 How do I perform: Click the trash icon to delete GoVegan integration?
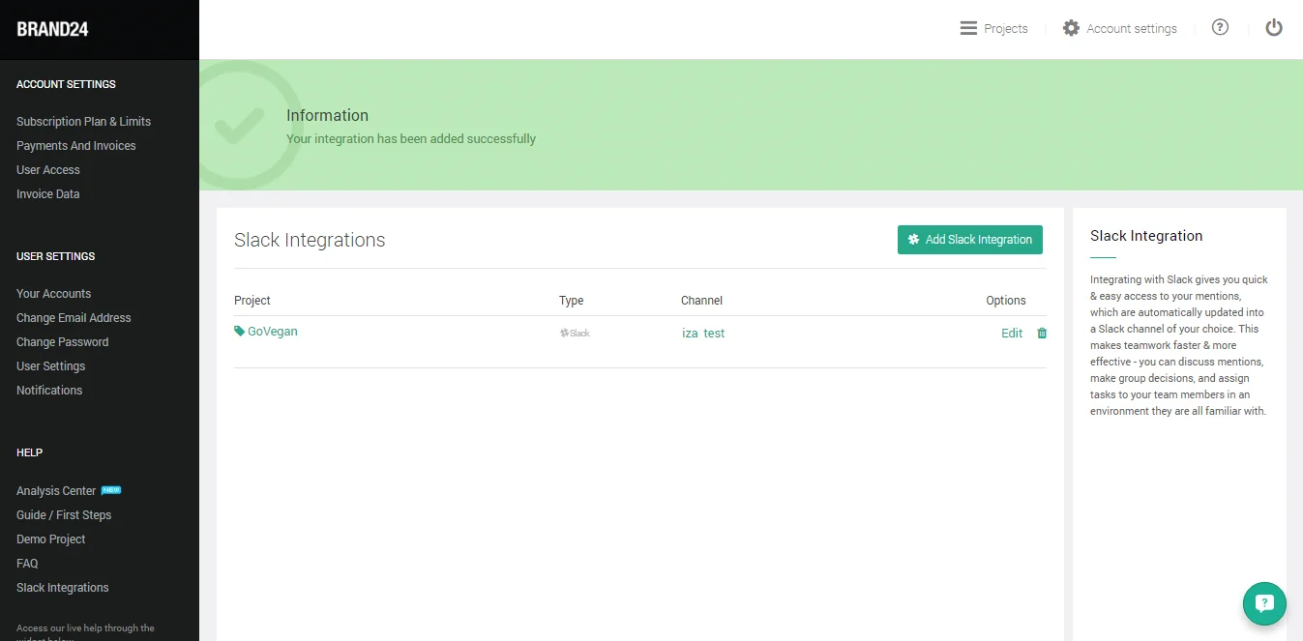point(1042,334)
